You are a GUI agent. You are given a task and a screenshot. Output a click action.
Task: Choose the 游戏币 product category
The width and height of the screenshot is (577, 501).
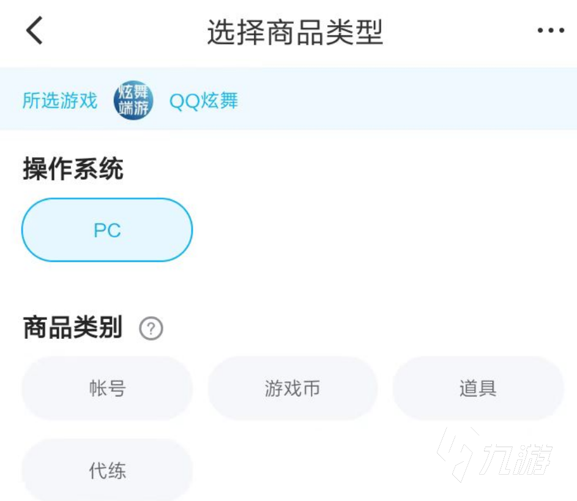pos(292,388)
